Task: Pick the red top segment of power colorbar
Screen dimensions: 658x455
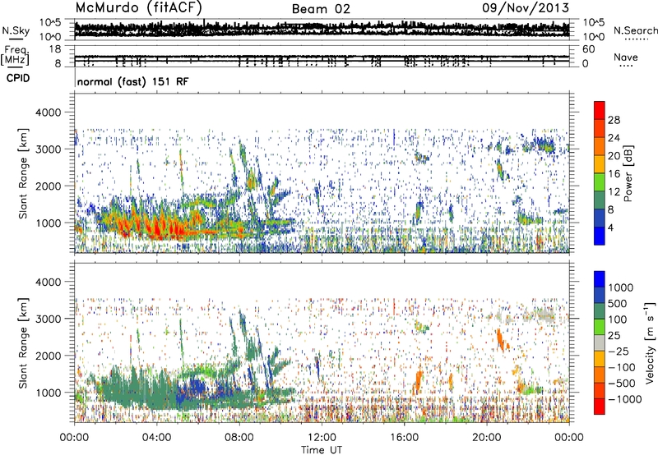Action: click(x=600, y=110)
